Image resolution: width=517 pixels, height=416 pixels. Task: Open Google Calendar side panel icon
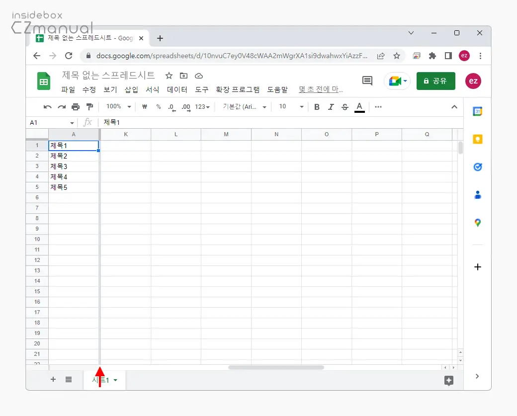click(477, 111)
